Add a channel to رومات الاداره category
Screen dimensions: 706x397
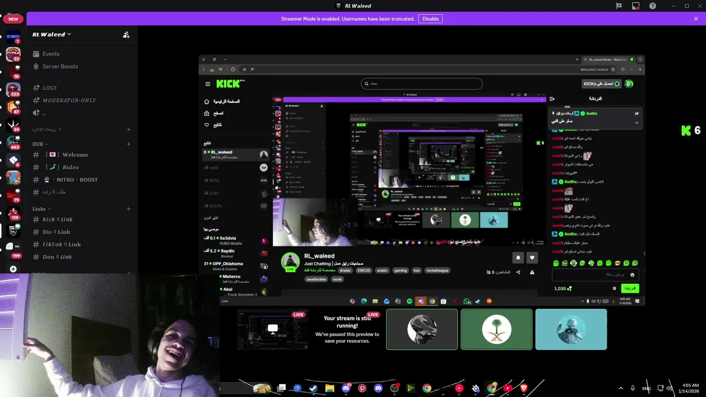point(129,130)
